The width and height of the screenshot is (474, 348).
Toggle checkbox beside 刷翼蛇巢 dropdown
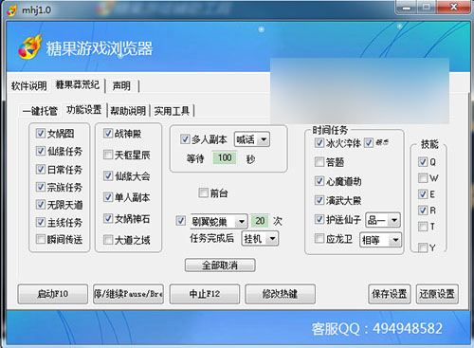(180, 221)
